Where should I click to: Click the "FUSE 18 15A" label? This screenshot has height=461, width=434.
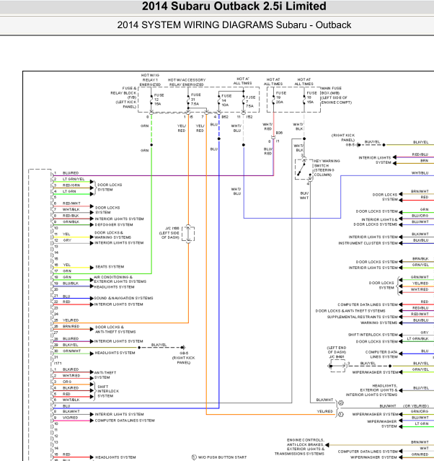[311, 97]
